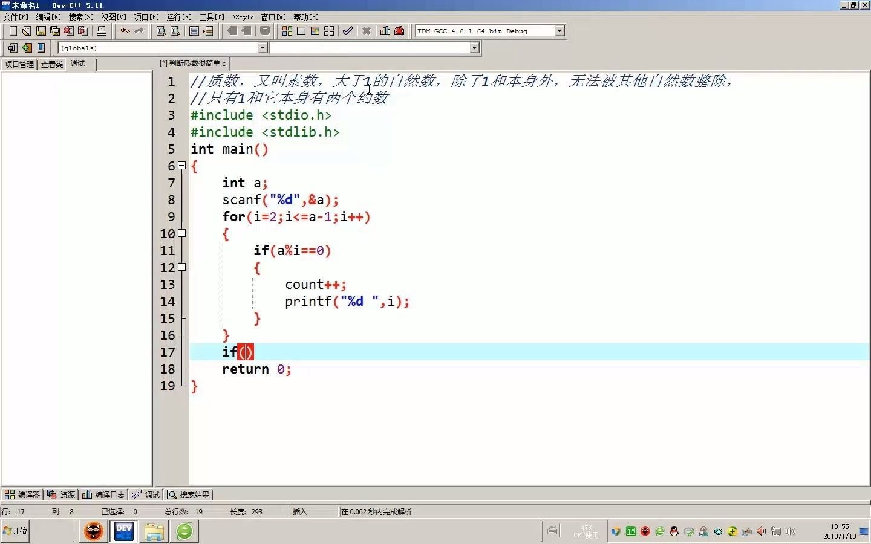This screenshot has height=544, width=871.
Task: Open the 搜索结果 bottom tab
Action: coord(189,494)
